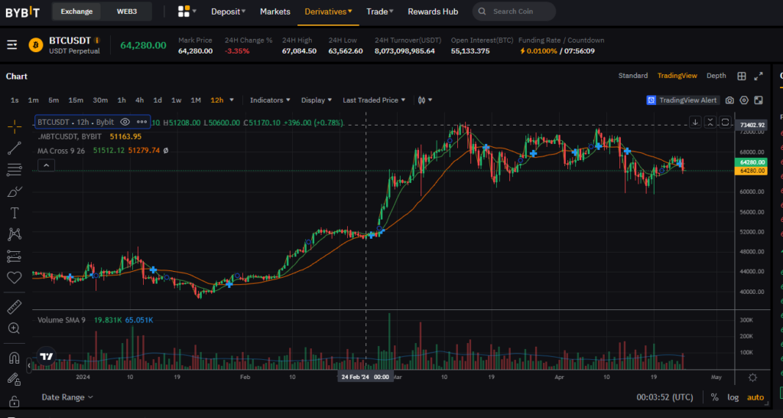
Task: Select the brush drawing tool
Action: (15, 191)
